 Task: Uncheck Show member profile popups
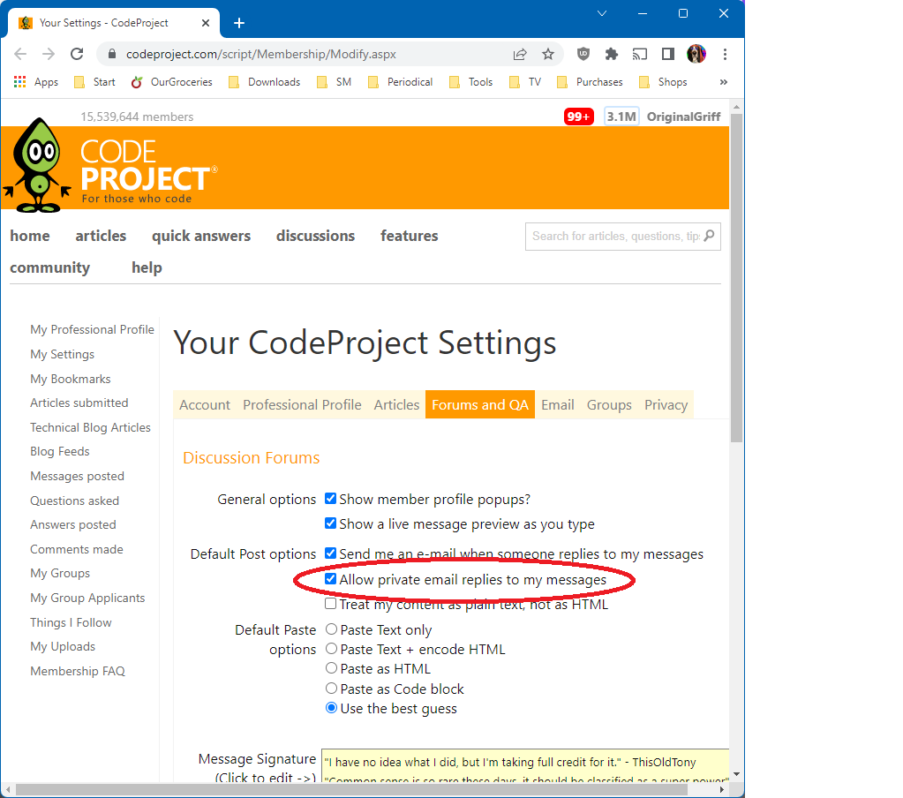(x=330, y=499)
